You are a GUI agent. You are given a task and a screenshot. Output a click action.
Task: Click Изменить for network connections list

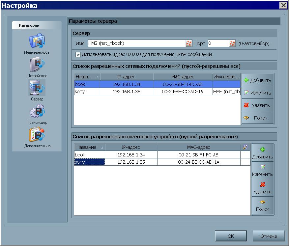(257, 93)
